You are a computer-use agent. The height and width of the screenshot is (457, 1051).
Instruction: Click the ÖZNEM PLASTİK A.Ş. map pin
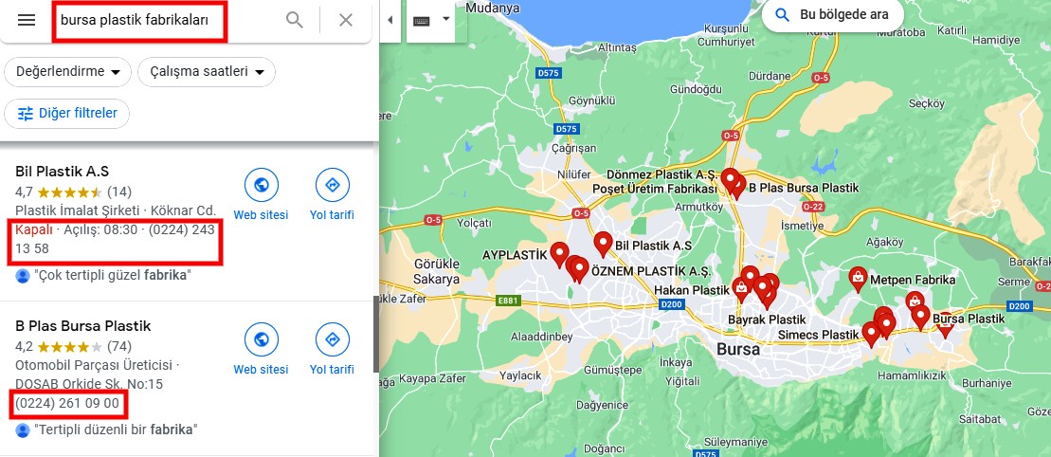[580, 269]
